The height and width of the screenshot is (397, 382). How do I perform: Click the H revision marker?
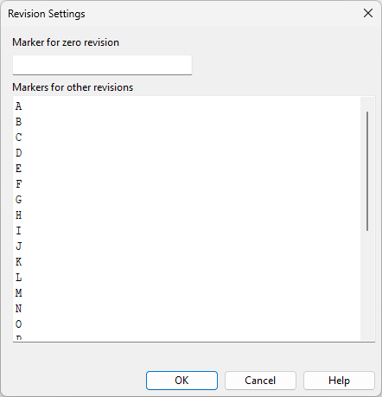point(19,215)
